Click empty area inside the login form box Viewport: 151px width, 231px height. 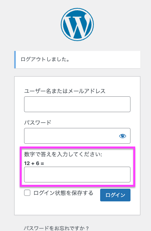pos(77,208)
